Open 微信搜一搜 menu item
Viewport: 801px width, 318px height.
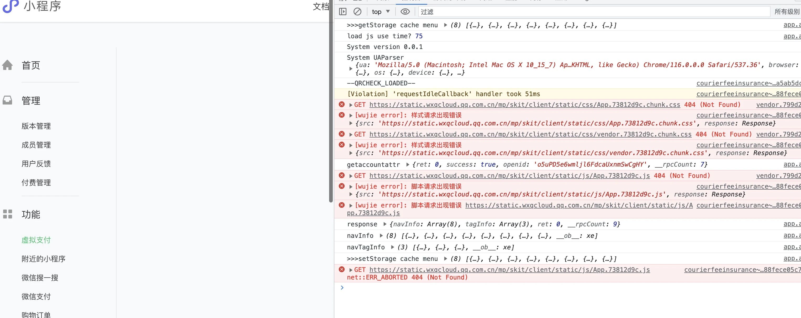tap(40, 278)
